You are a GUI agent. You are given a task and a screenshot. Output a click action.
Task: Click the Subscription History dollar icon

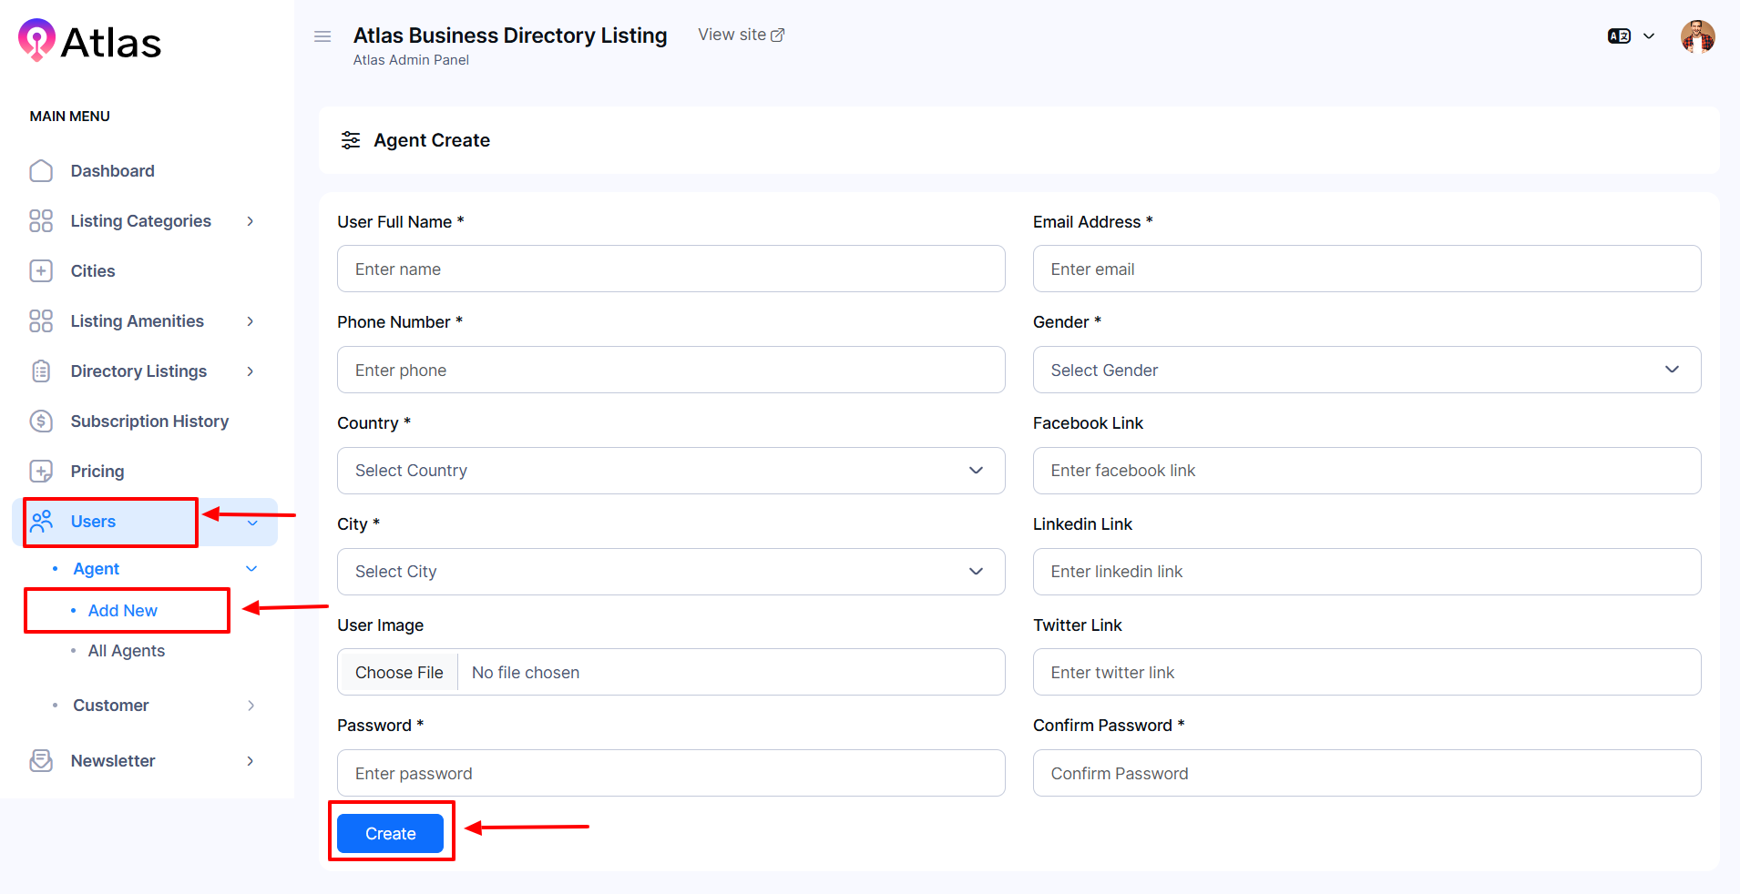[41, 422]
